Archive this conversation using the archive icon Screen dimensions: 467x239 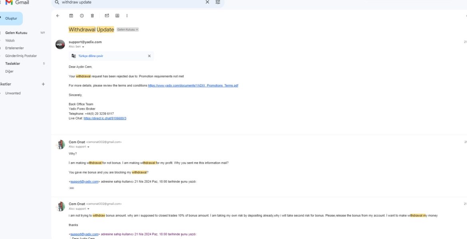[71, 16]
